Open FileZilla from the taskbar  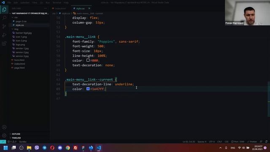[x=76, y=148]
